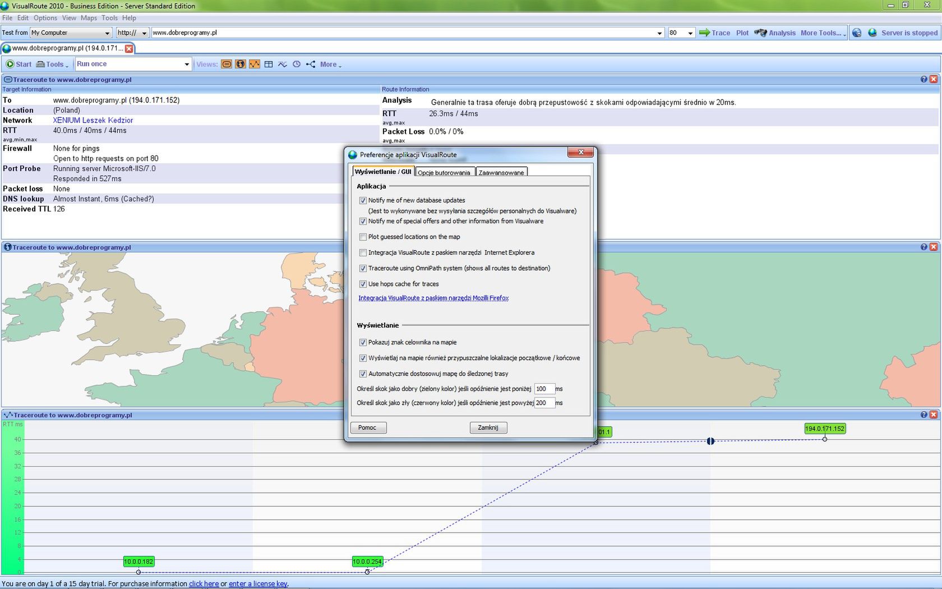Expand the address history dropdown arrow
942x589 pixels.
[659, 33]
